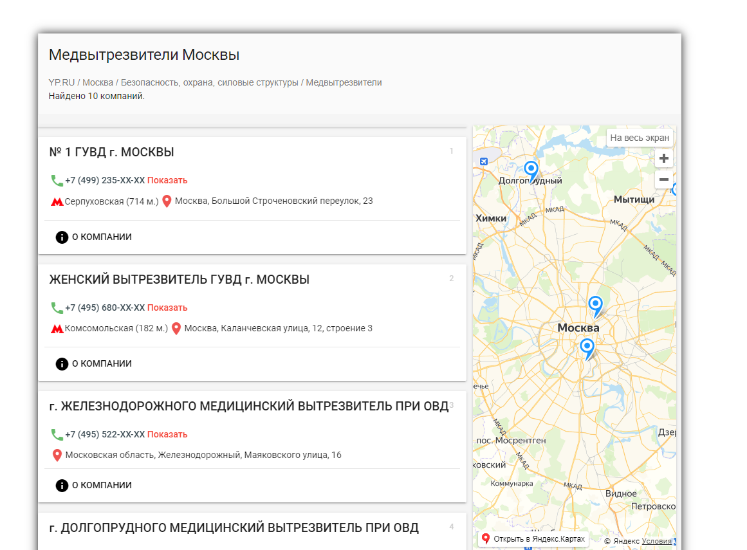
Task: Expand map with На весь экран button
Action: (x=640, y=138)
